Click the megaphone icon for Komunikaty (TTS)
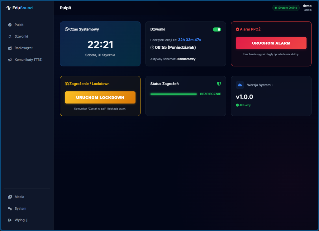 tap(10, 60)
